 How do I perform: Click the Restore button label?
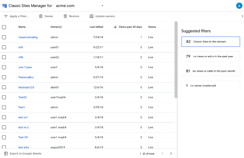point(74,16)
